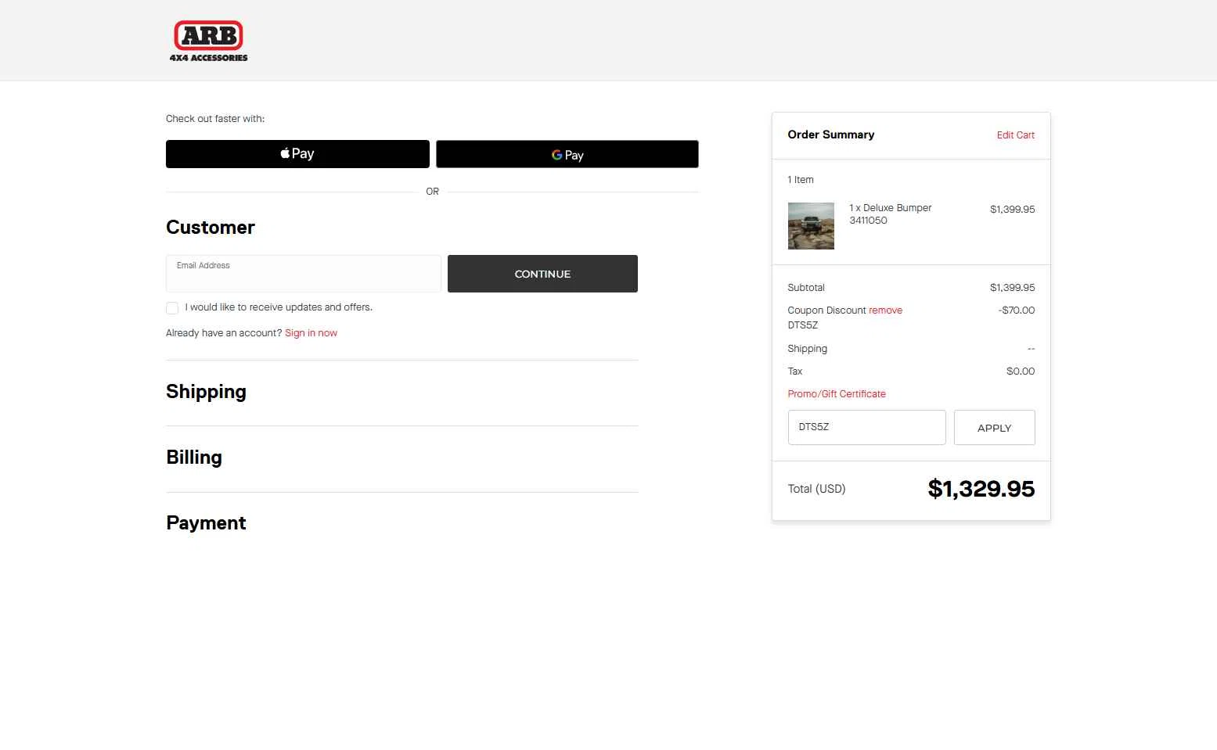Click the '1 Item' count text
Screen dimensions: 1217x750
click(x=801, y=180)
